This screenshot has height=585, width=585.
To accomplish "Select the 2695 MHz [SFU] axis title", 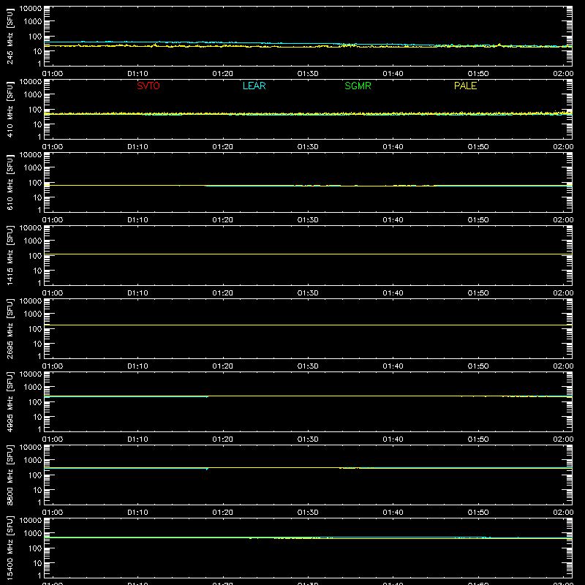I will pos(10,328).
